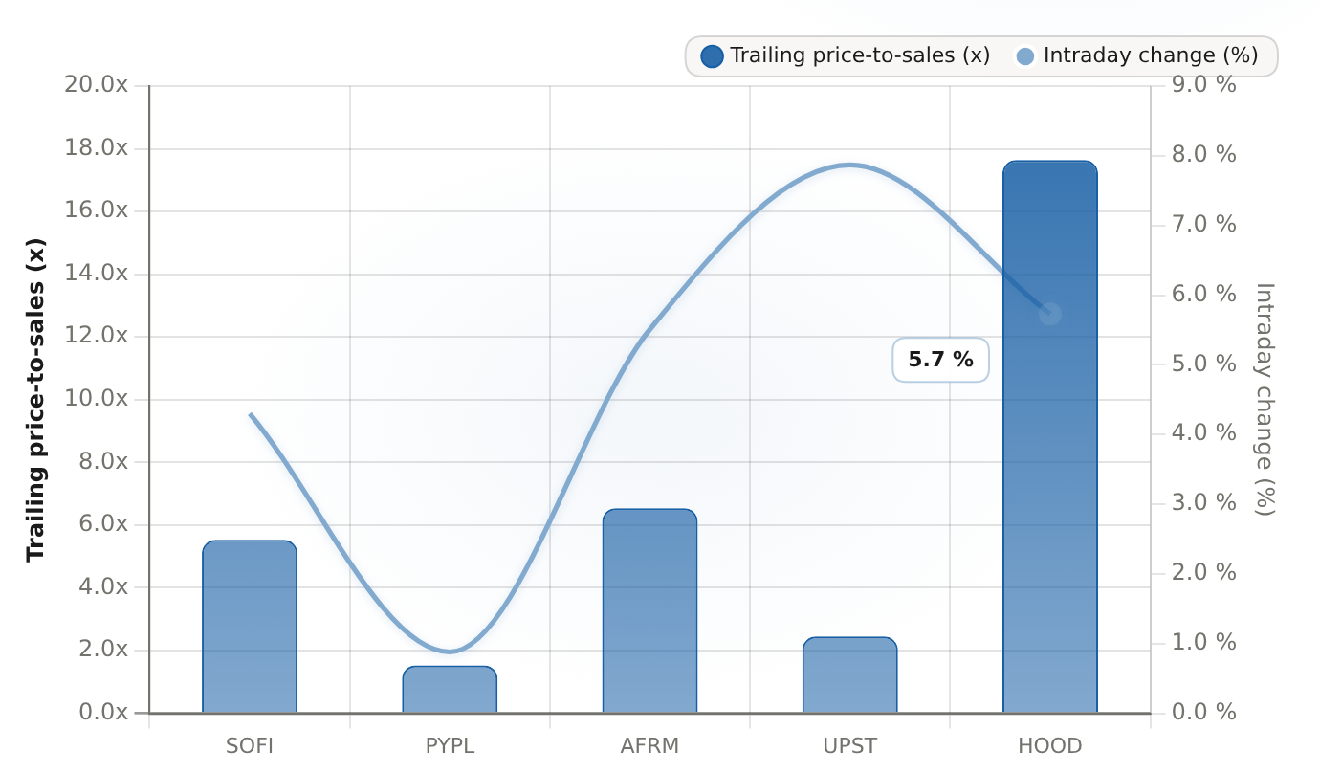Click the Trailing price-to-sales axis title
The image size is (1320, 773).
[x=35, y=399]
